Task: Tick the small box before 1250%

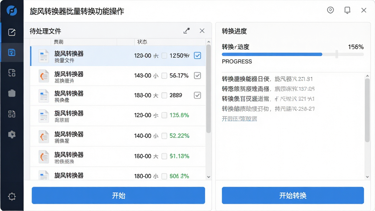Action: click(164, 56)
